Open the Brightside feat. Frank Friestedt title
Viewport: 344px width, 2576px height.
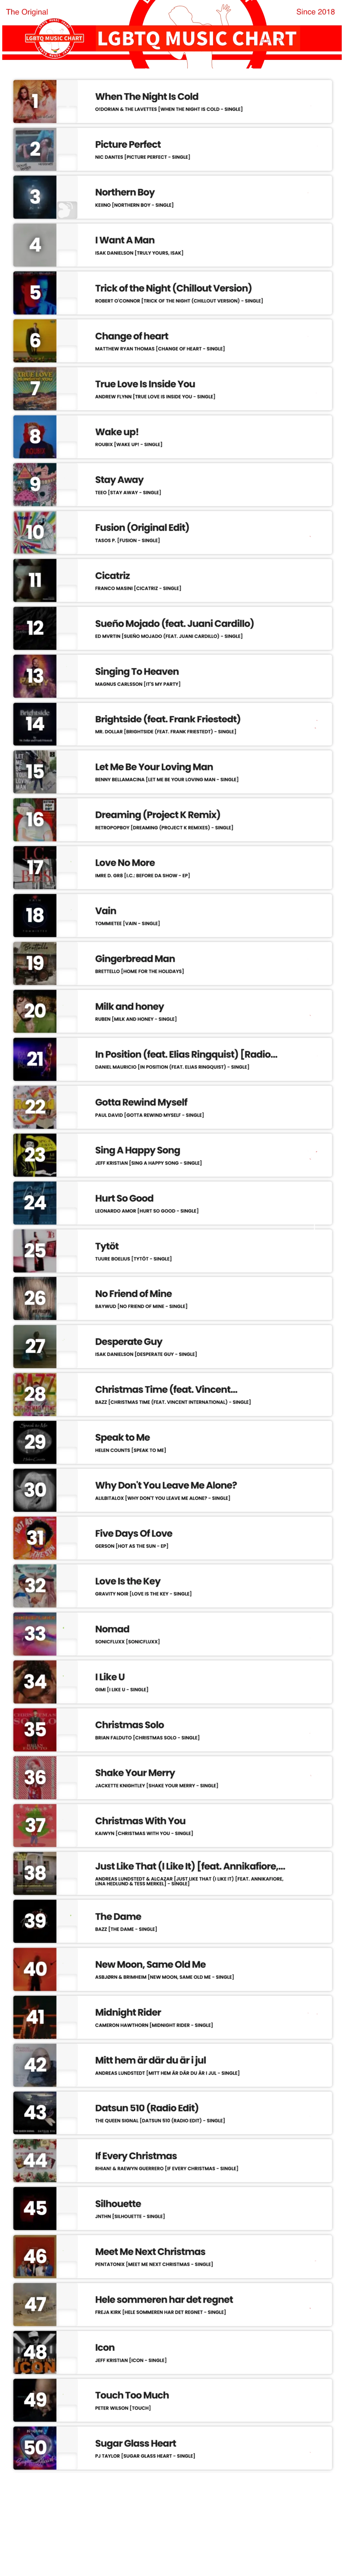[168, 719]
